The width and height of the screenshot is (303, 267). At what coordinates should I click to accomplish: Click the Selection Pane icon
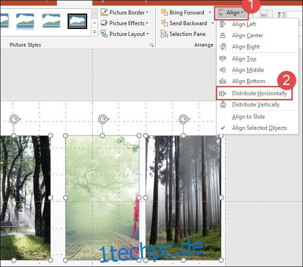[164, 34]
